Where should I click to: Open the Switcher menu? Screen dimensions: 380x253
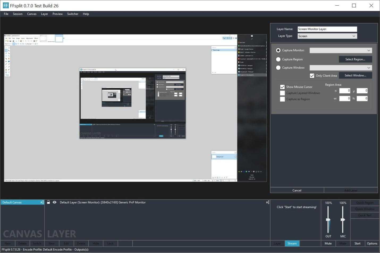pos(73,14)
